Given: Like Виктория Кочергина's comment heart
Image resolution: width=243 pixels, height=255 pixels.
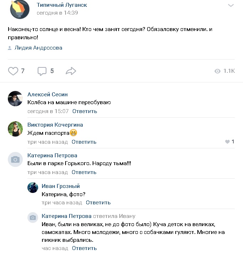Looking at the screenshot, I should point(227,142).
